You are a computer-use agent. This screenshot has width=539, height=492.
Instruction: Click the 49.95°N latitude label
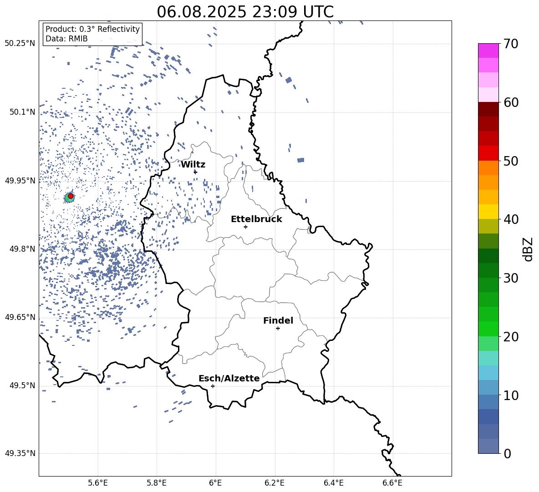[x=20, y=181]
